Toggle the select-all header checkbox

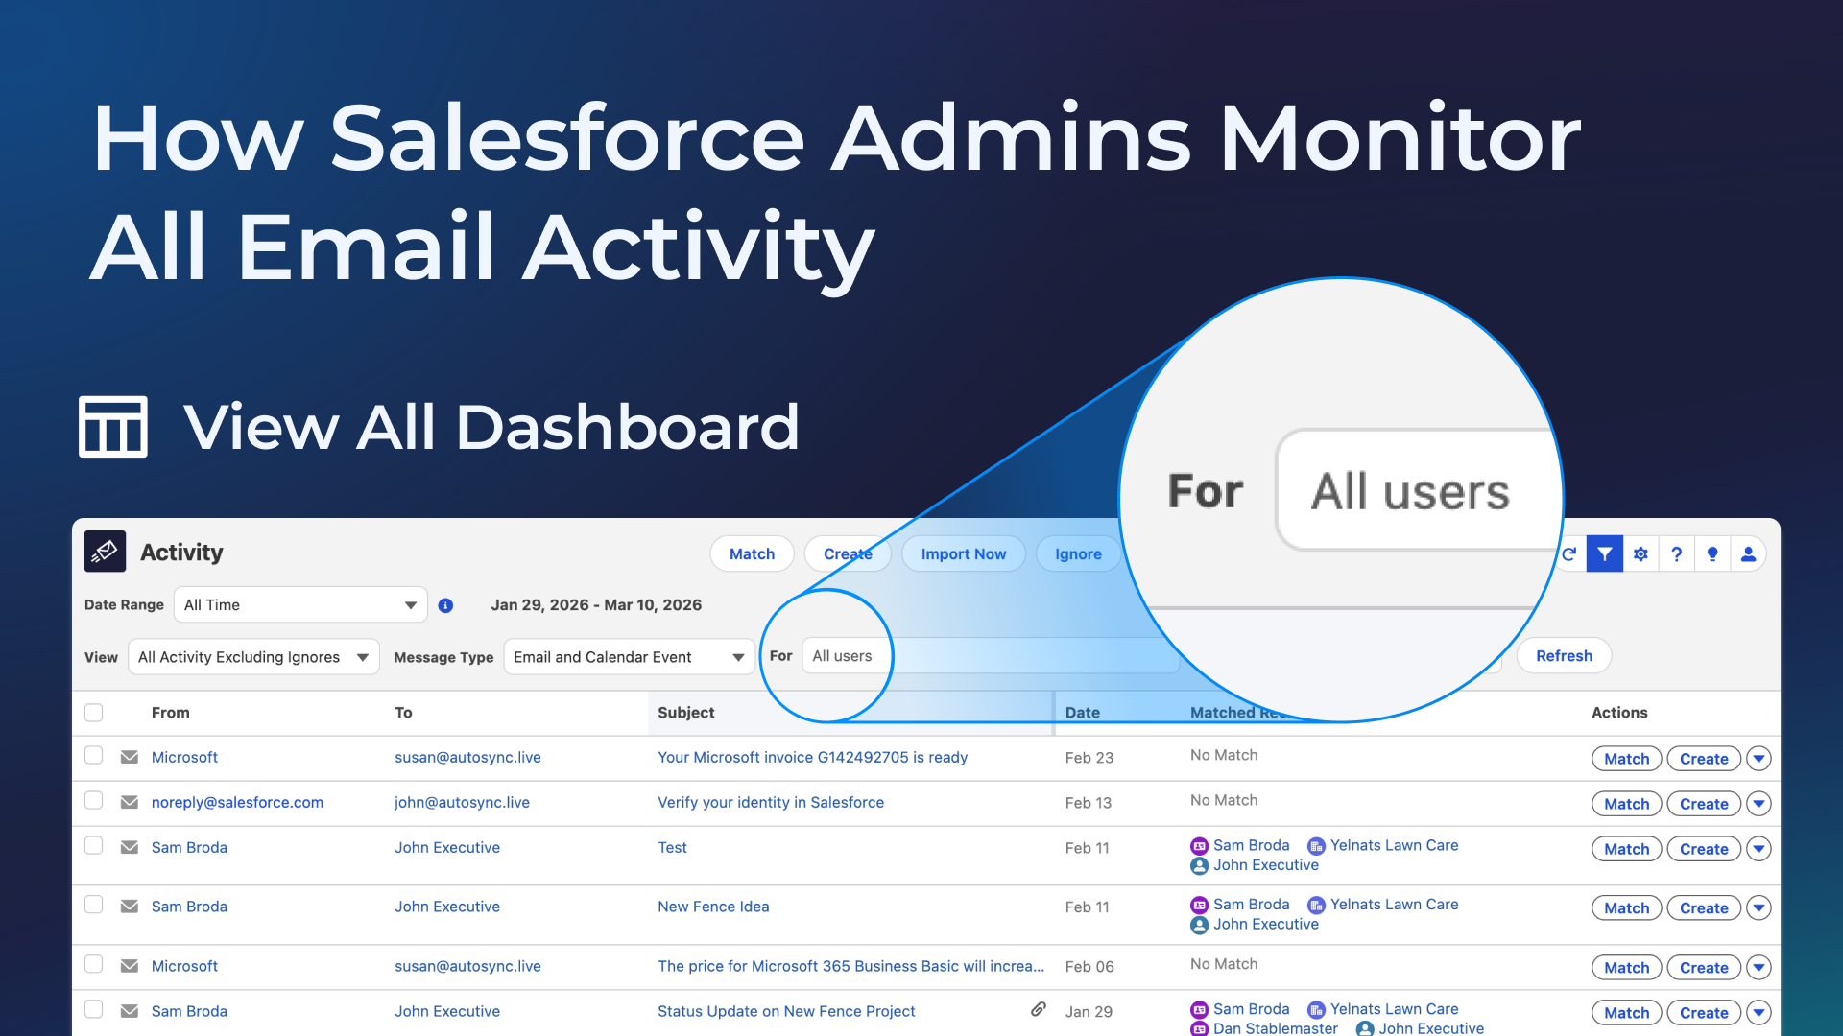(x=93, y=713)
